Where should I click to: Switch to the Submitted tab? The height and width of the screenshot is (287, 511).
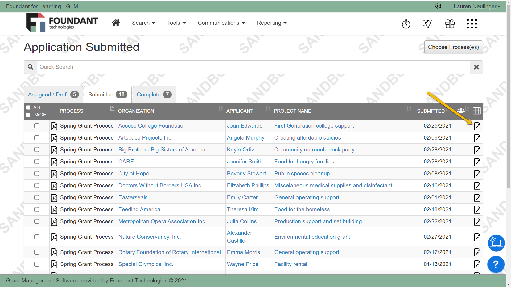coord(108,95)
